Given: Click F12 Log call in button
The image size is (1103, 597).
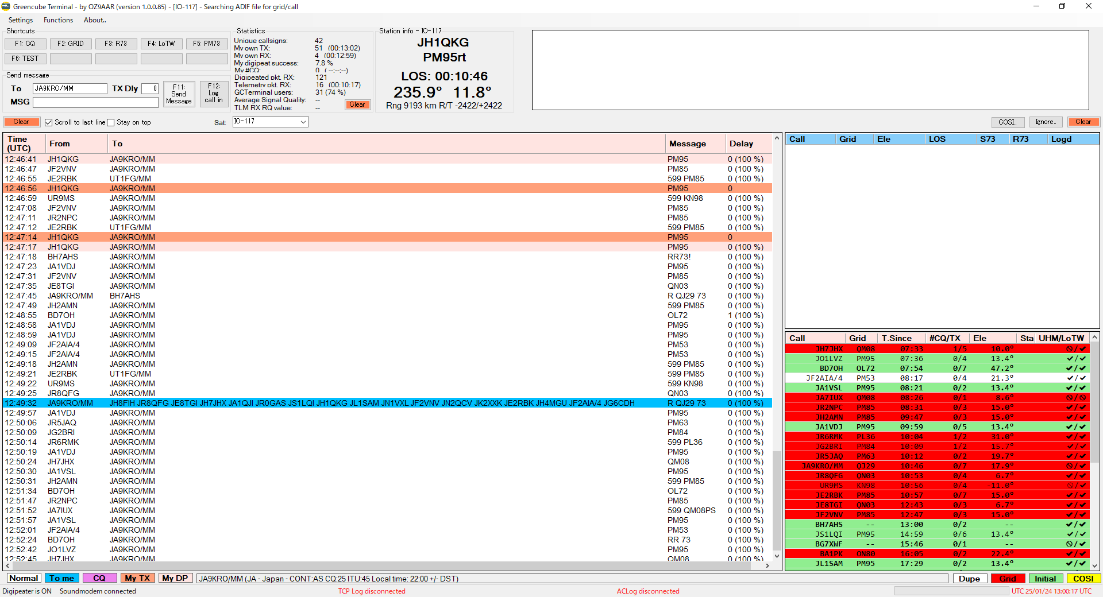Looking at the screenshot, I should point(214,94).
